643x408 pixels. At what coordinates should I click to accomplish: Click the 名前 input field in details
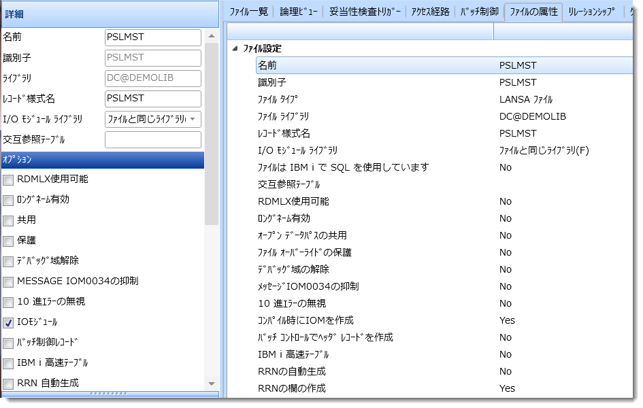153,37
